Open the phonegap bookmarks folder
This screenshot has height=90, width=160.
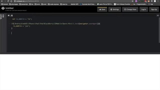point(13,4)
